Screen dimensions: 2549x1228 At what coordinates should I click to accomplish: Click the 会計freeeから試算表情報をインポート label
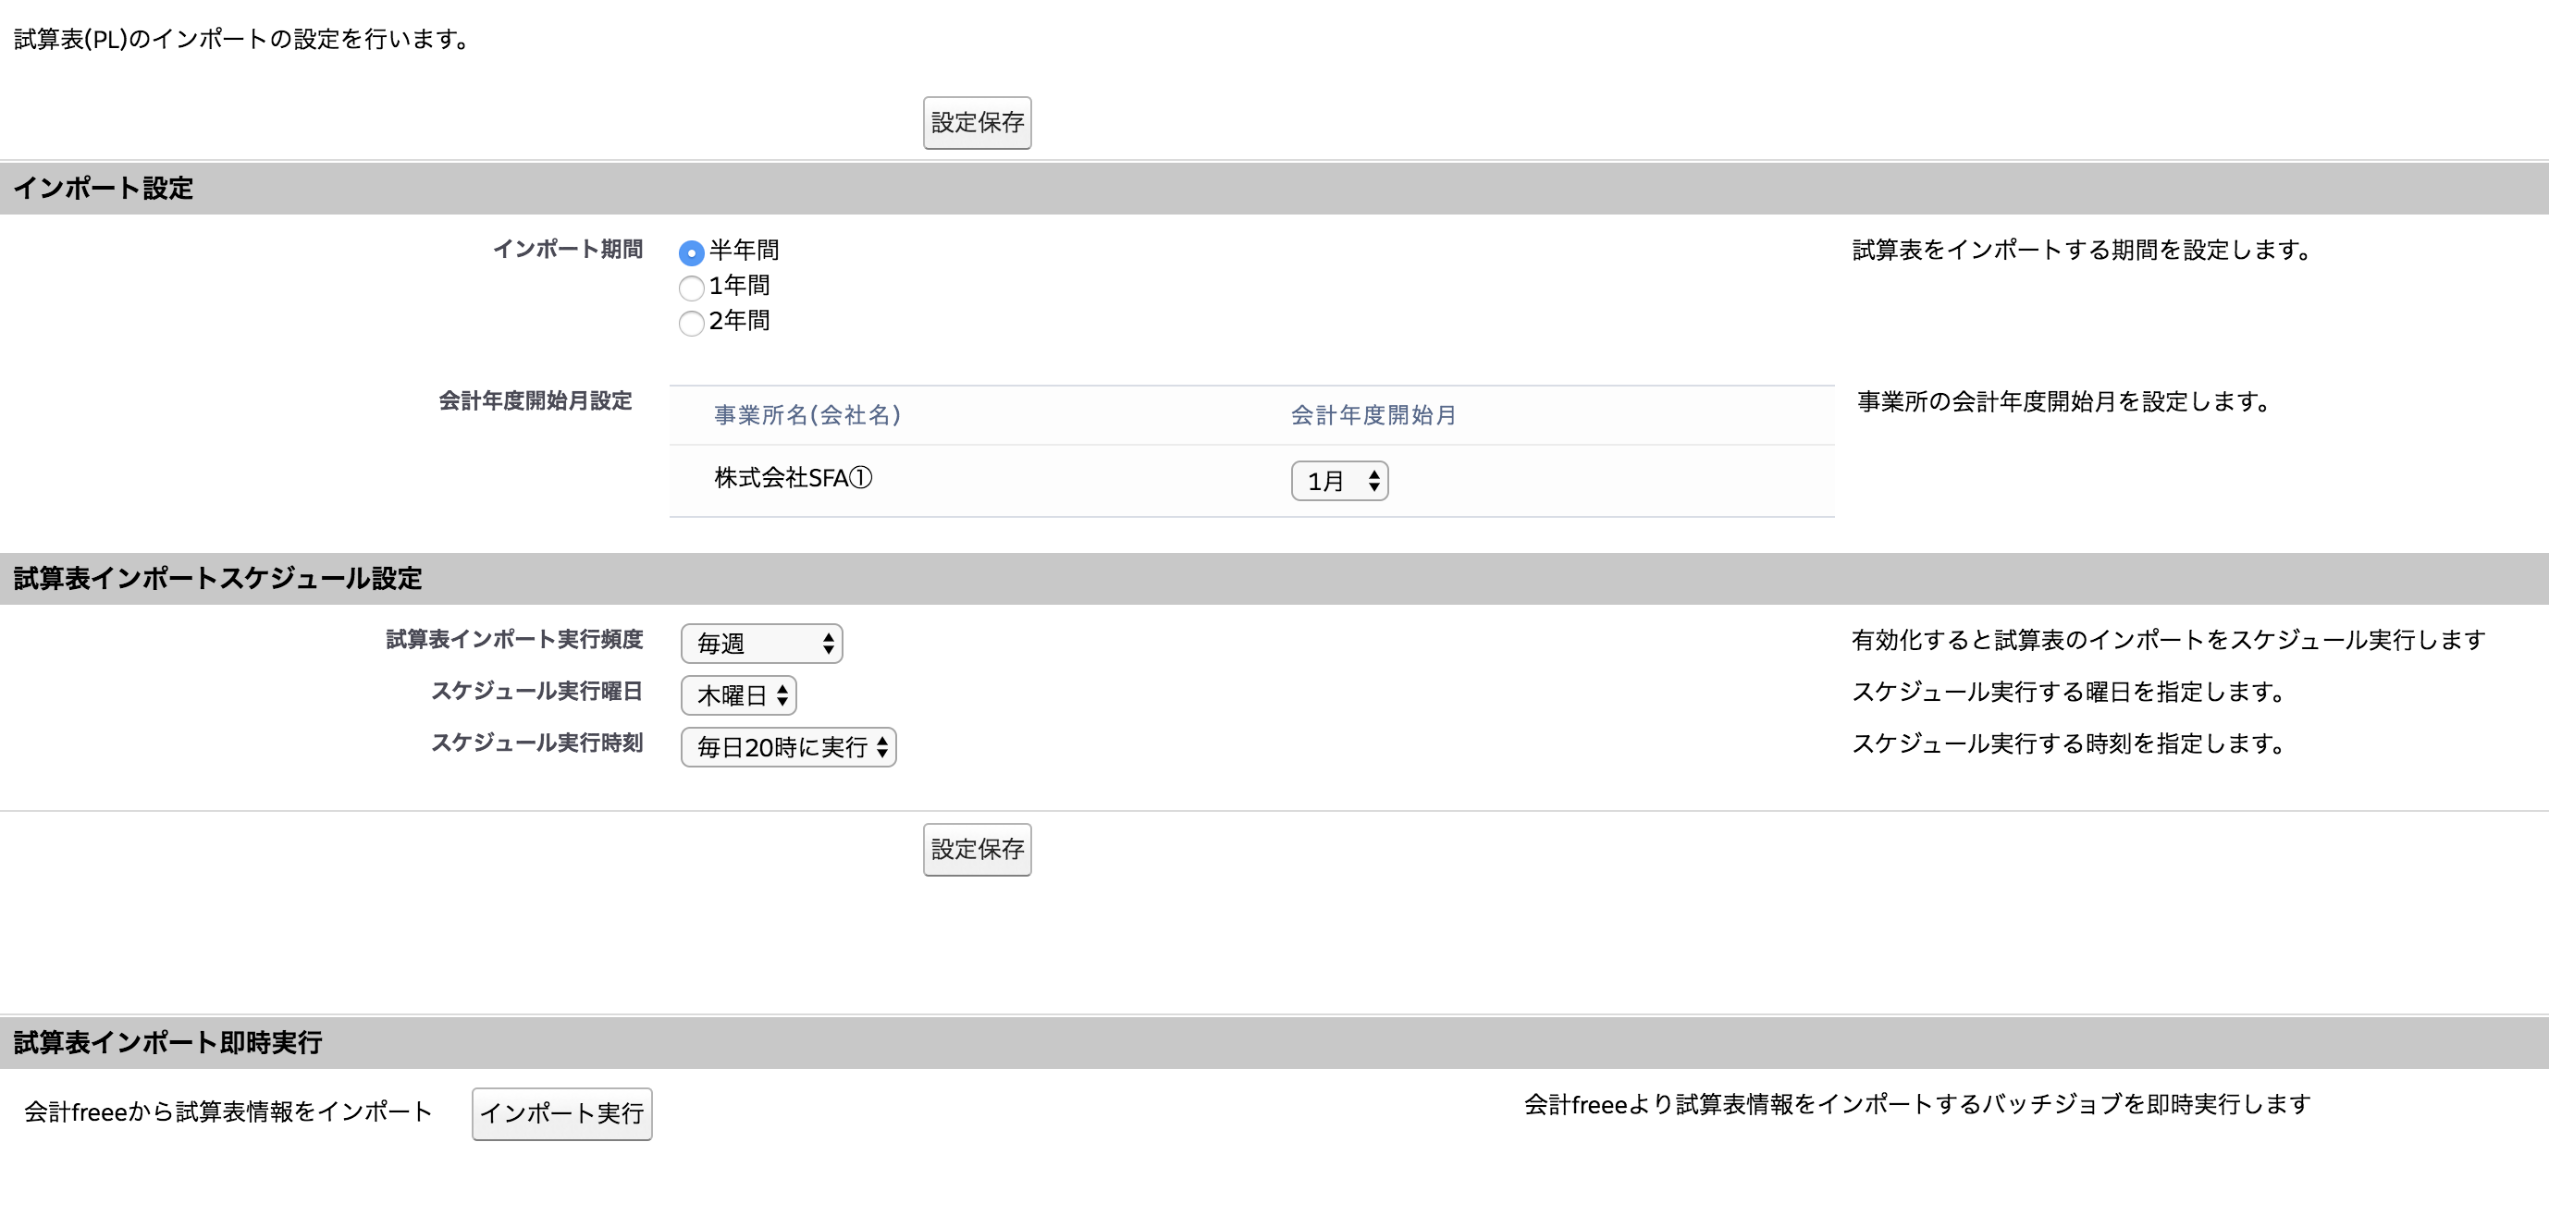point(228,1111)
